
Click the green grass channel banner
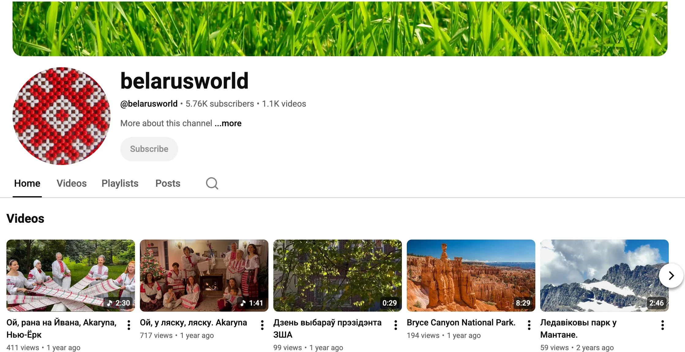click(x=340, y=29)
